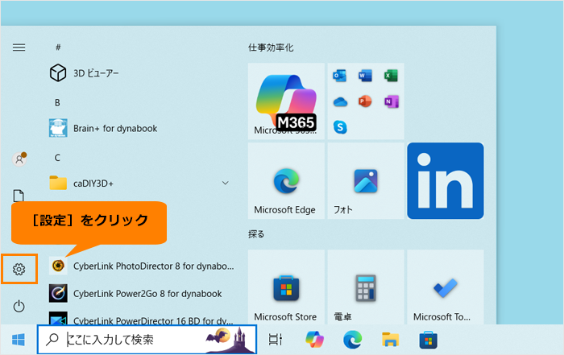Focus the ここに入力して検索 search box
The image size is (564, 355).
[147, 340]
